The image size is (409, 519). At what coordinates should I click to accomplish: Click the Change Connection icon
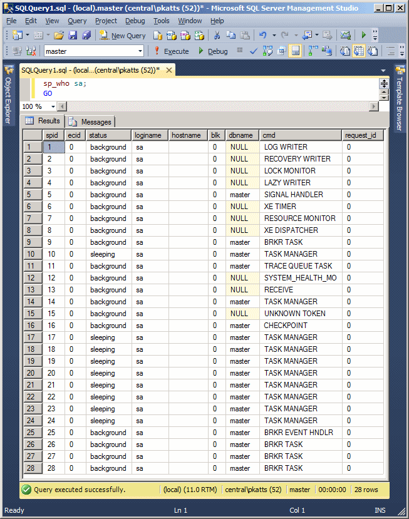(x=31, y=51)
